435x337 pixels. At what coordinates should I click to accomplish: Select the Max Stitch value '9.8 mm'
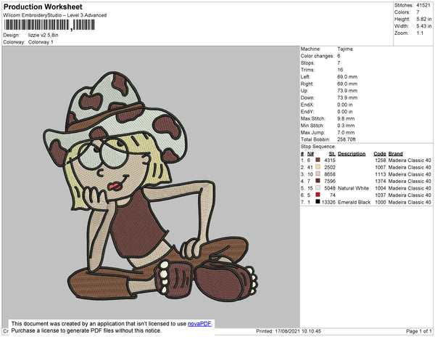pos(346,118)
